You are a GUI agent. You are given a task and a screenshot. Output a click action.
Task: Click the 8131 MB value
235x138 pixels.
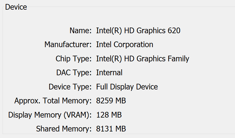coord(111,129)
